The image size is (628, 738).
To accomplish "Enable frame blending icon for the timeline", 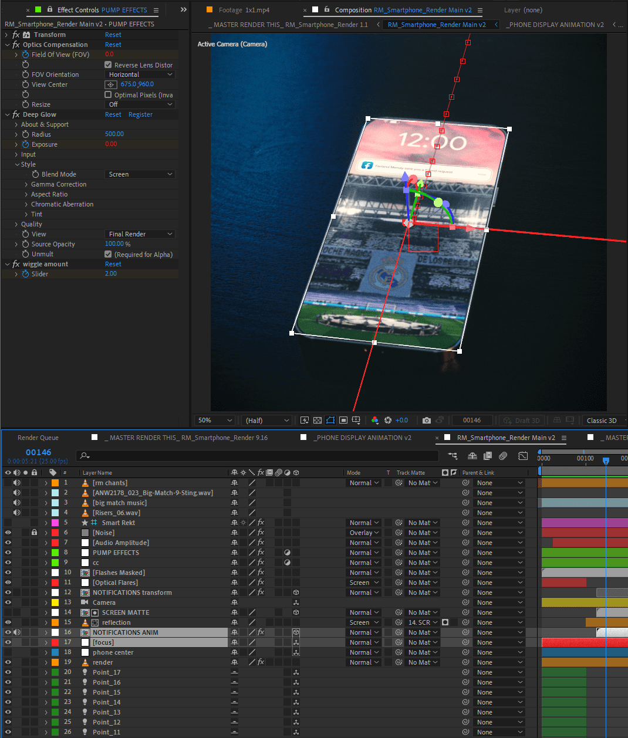I will click(487, 456).
